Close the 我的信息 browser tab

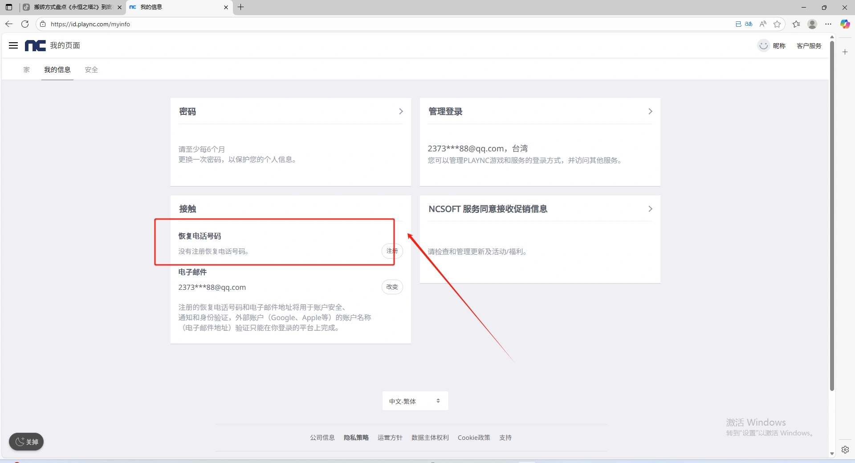[x=226, y=7]
